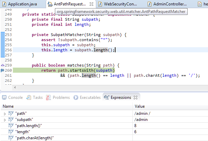Click the Application.java file icon
The height and width of the screenshot is (141, 208).
point(4,4)
